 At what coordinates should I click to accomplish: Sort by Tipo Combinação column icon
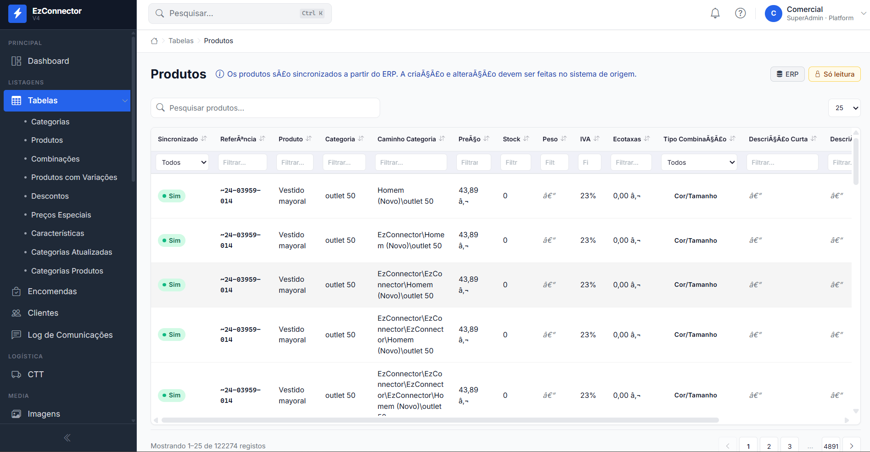733,139
